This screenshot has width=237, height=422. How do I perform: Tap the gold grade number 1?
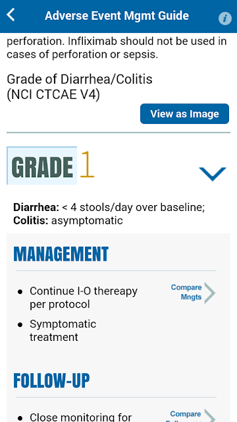tap(87, 164)
